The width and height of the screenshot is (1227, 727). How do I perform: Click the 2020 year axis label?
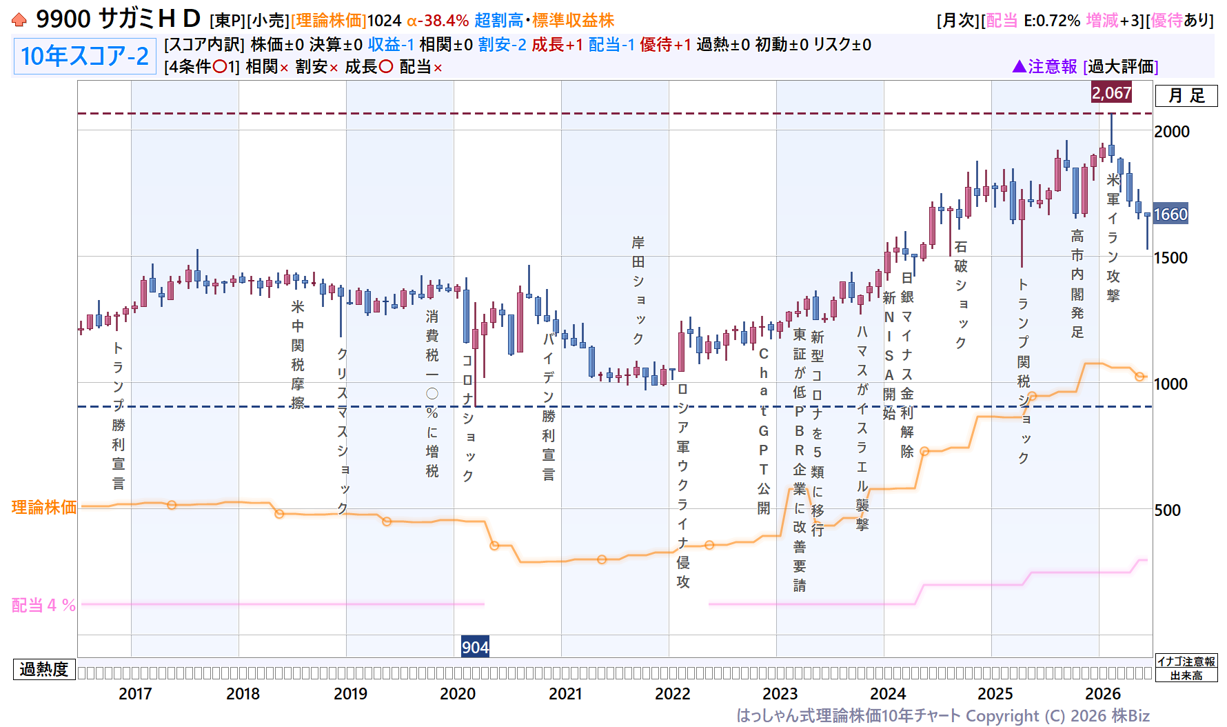(458, 694)
